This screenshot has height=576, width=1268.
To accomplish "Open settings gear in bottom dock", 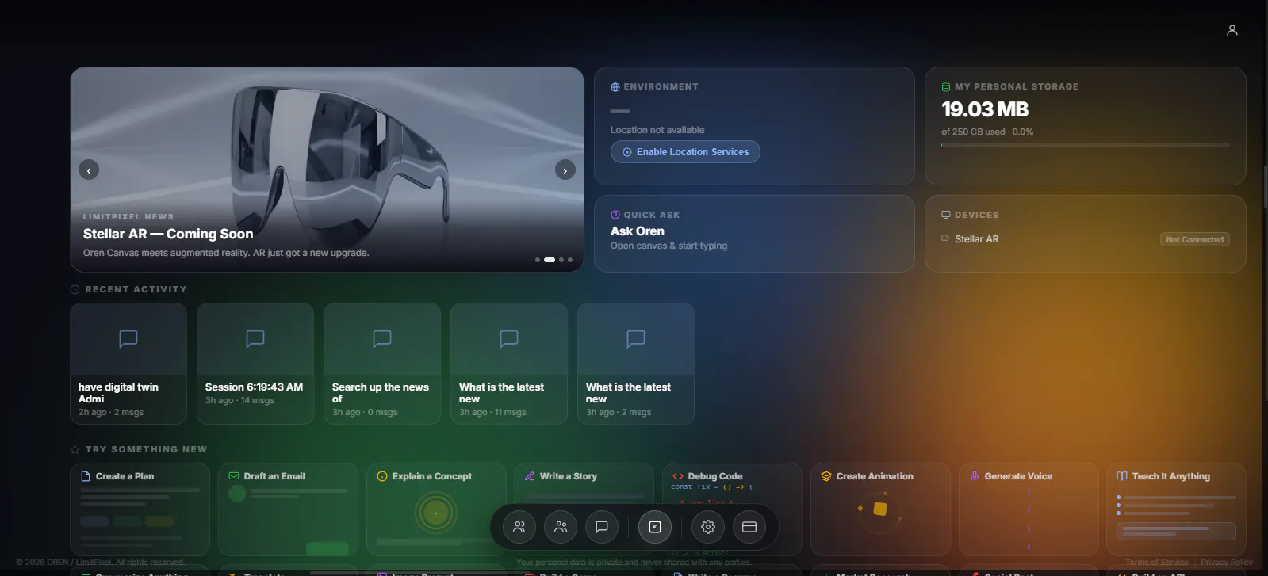I will pos(708,527).
